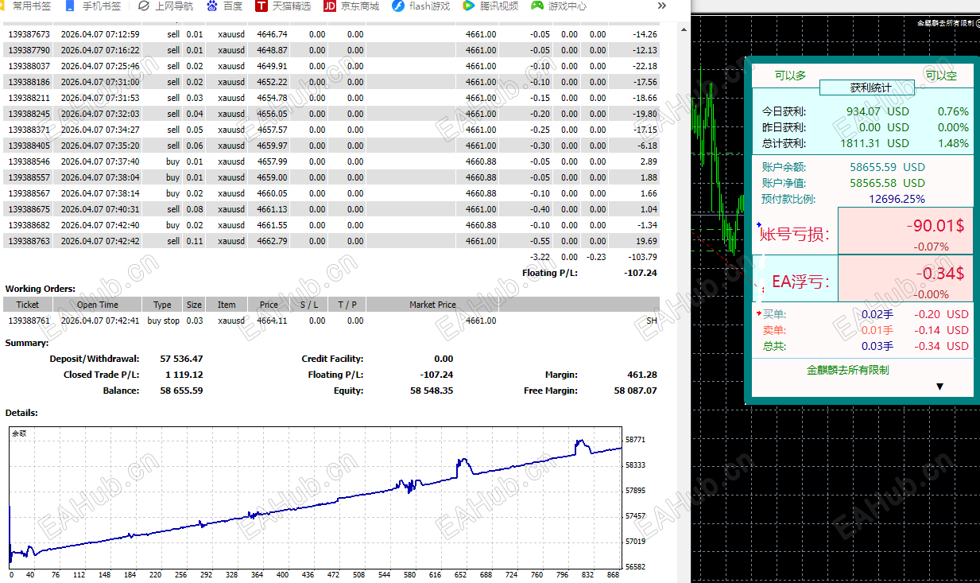Open the 游戏中心 game center bookmark

tap(559, 6)
